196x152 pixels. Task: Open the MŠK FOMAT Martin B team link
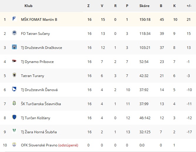(39, 20)
